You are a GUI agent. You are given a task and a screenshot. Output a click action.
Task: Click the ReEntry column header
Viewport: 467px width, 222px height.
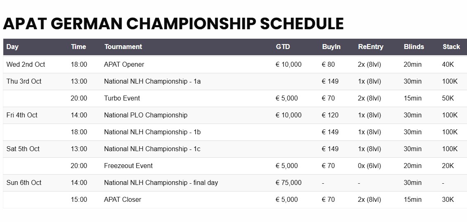(371, 47)
